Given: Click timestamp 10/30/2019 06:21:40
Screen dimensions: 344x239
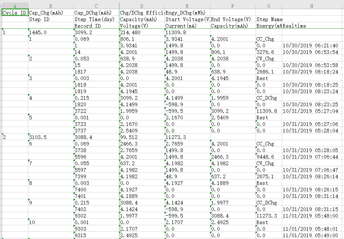Looking at the screenshot, I should click(312, 45).
